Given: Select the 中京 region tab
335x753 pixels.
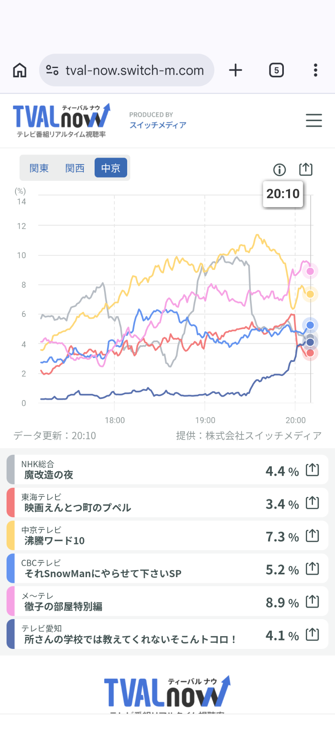Looking at the screenshot, I should tap(111, 168).
